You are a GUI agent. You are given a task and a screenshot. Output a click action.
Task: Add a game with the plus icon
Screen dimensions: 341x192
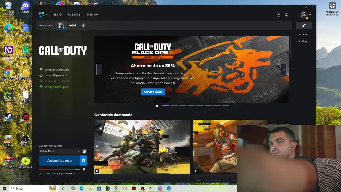(83, 26)
